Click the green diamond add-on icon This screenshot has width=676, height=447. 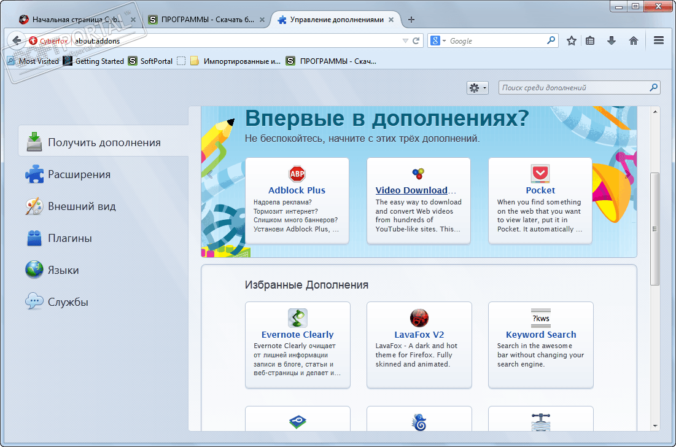(297, 421)
